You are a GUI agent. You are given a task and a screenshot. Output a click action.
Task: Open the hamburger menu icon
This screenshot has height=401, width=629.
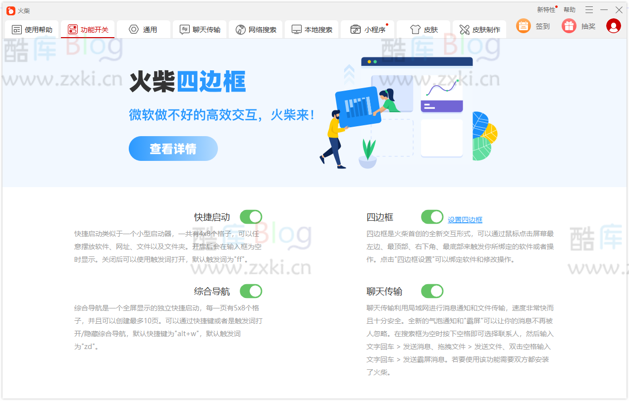point(588,9)
